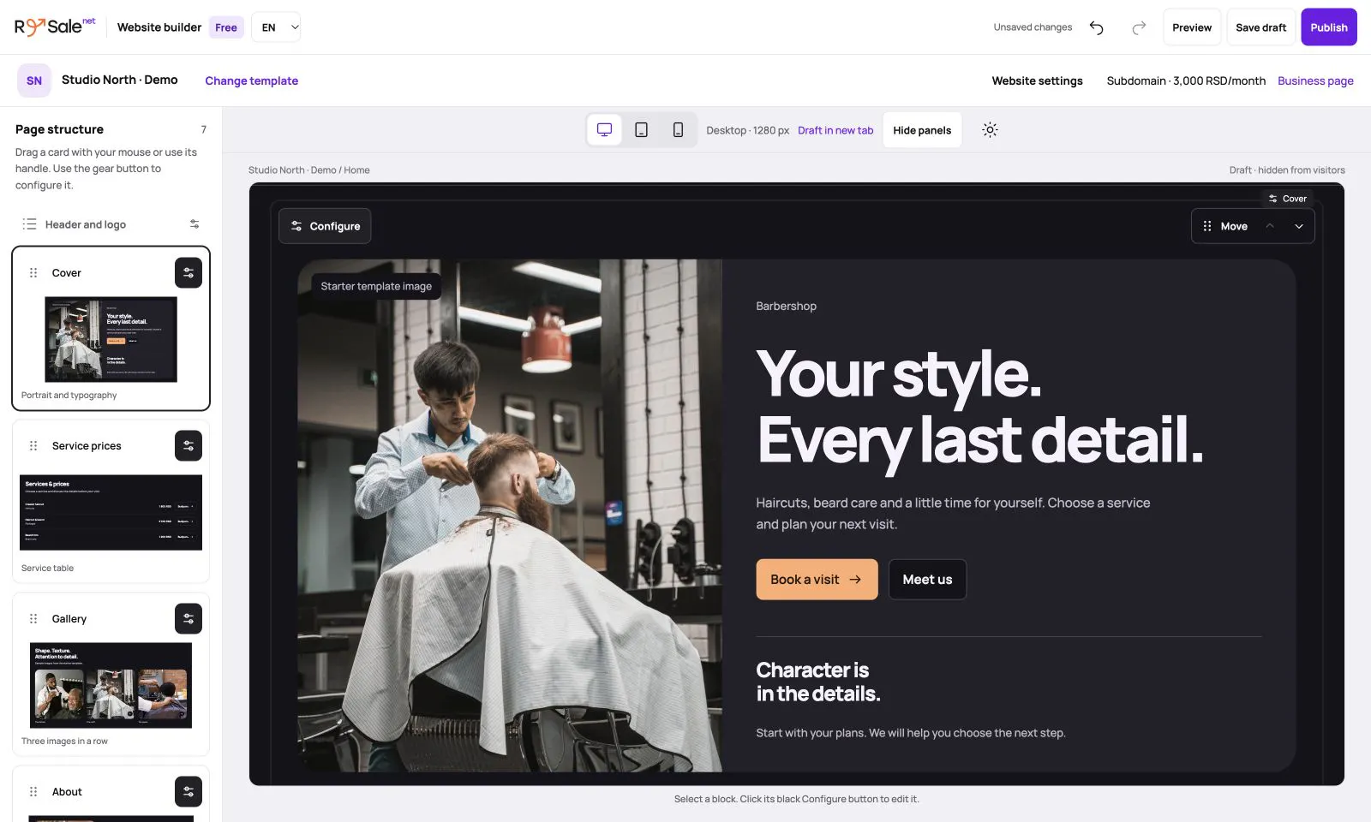Select the Cover thumbnail in Page structure

tap(111, 339)
